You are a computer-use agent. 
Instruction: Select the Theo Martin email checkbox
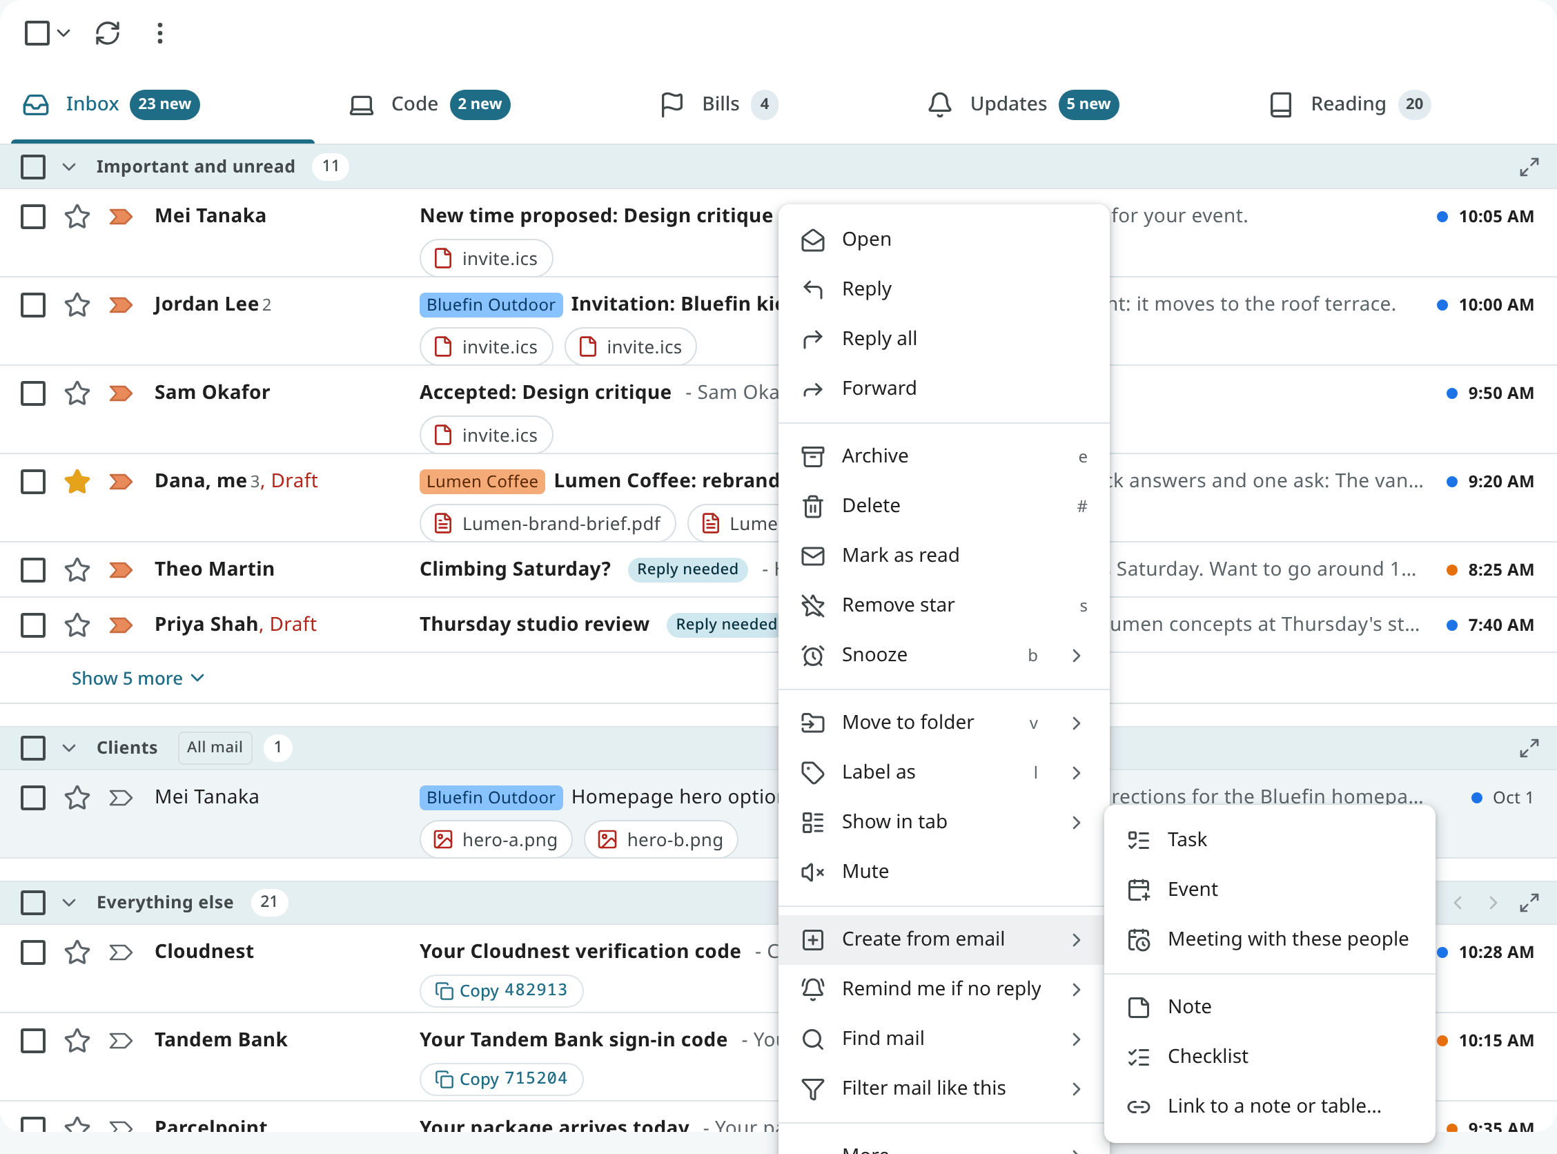(x=33, y=570)
